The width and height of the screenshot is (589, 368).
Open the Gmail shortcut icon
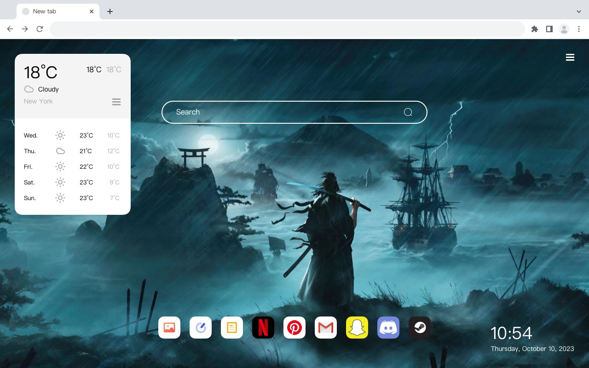pos(326,328)
